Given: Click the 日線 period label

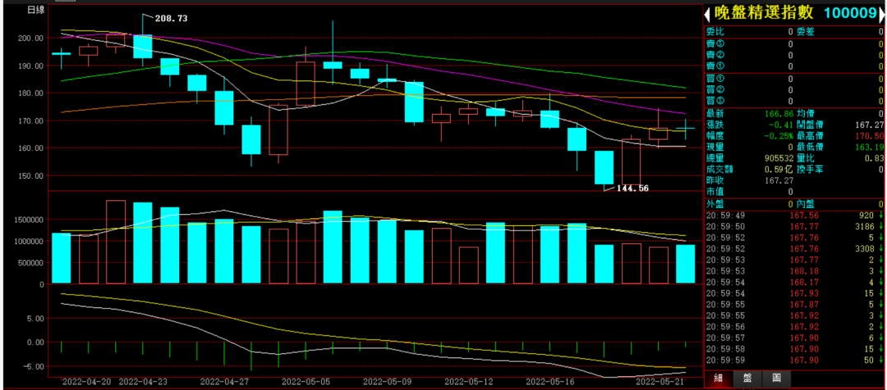Looking at the screenshot, I should click(x=36, y=10).
